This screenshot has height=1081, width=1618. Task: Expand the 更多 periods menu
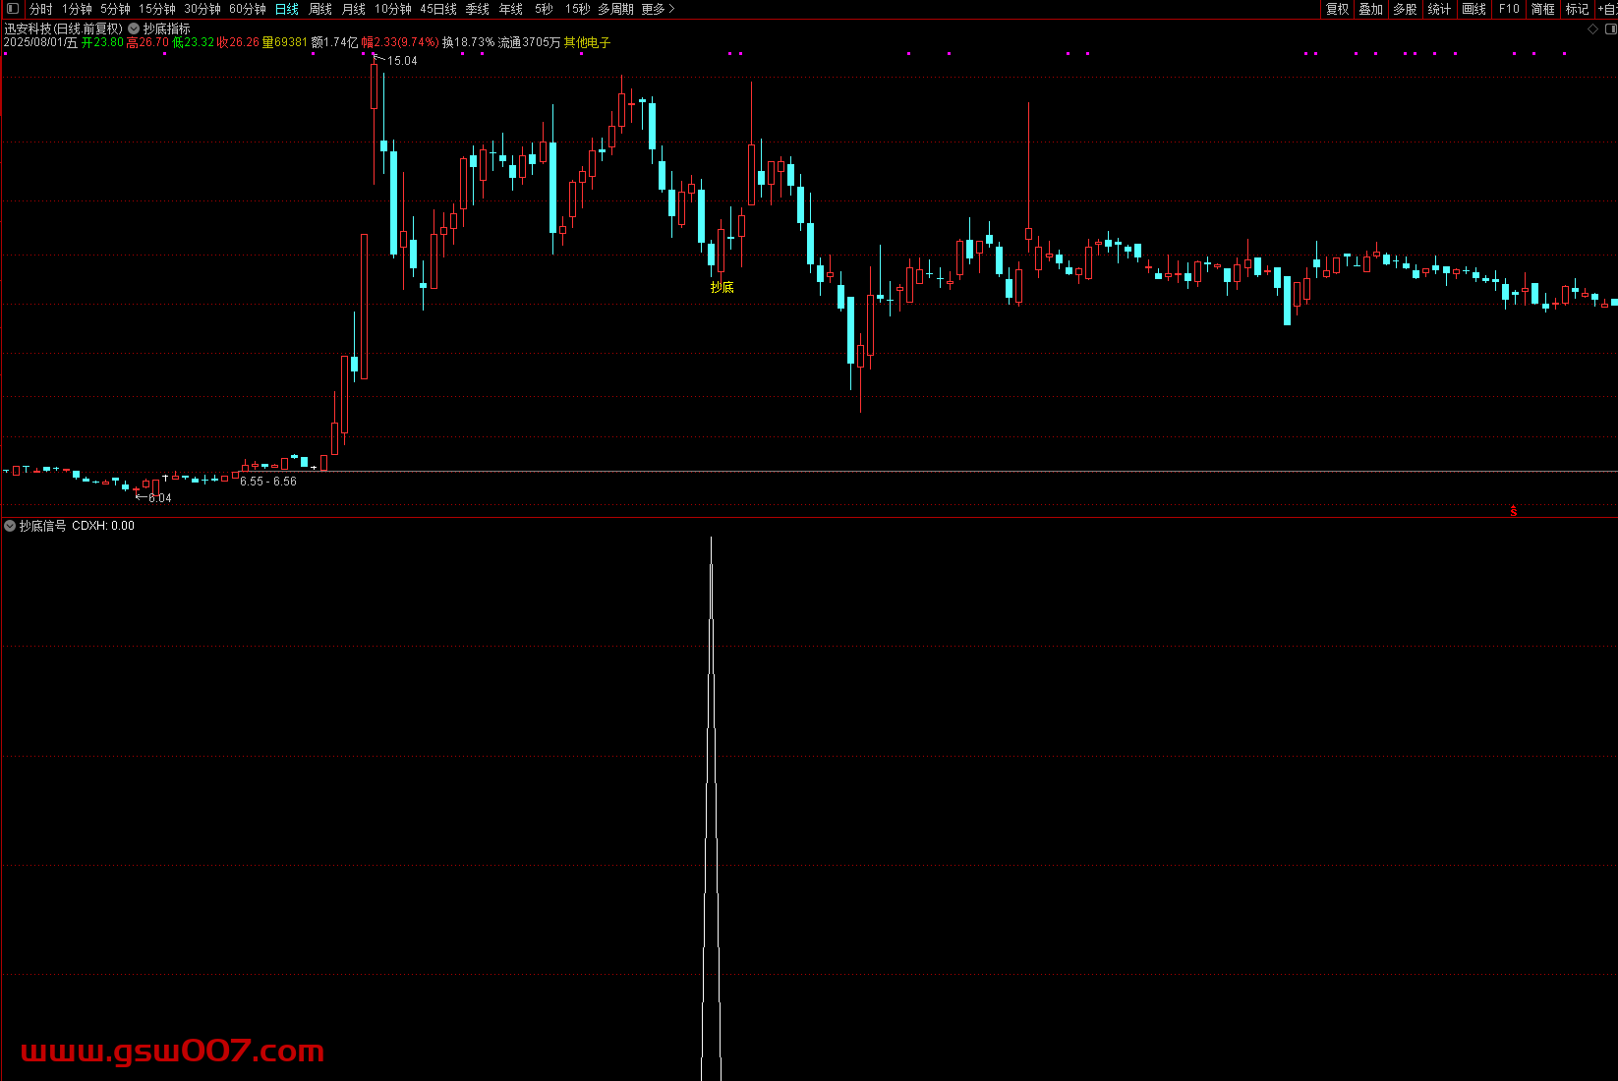pos(659,9)
